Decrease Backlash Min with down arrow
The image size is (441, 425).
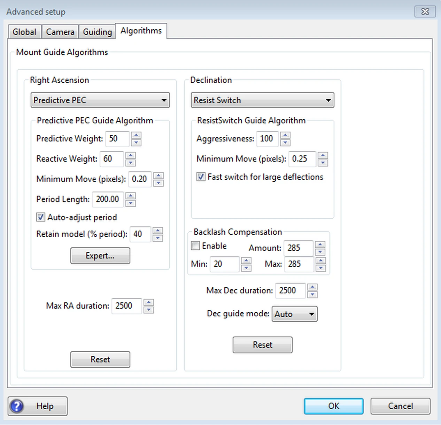tap(246, 268)
